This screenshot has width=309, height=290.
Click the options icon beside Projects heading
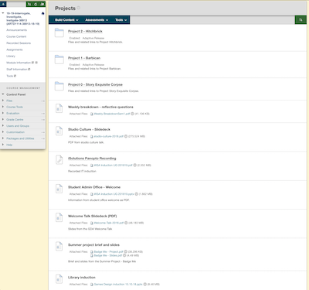coord(79,8)
